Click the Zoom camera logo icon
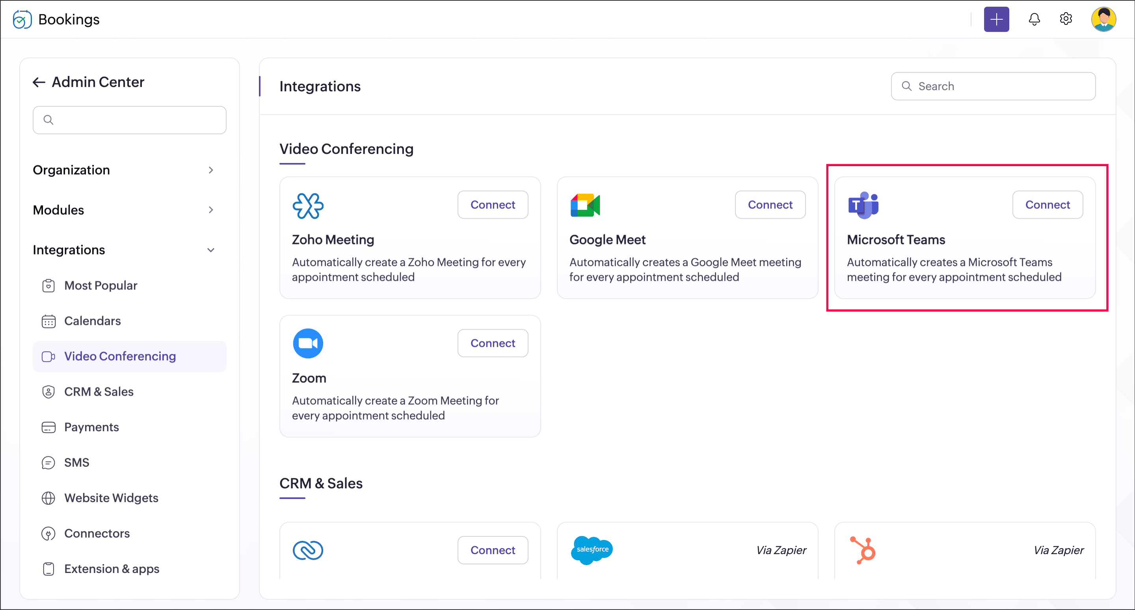The height and width of the screenshot is (610, 1135). tap(307, 343)
